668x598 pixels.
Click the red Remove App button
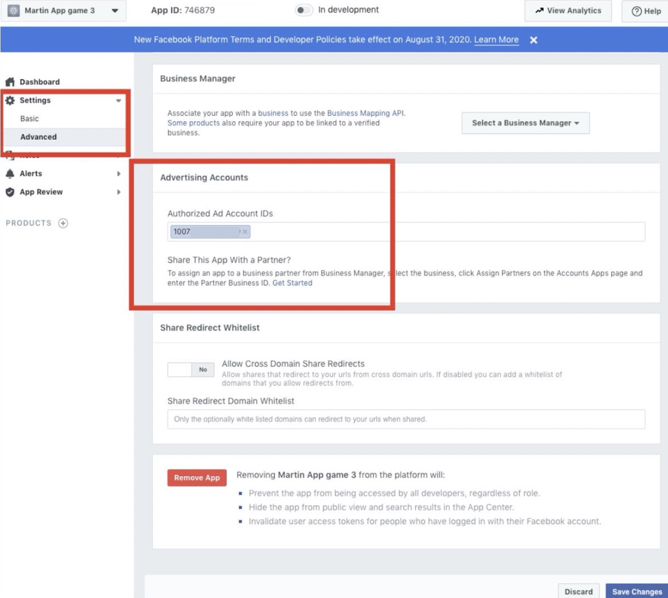tap(197, 478)
